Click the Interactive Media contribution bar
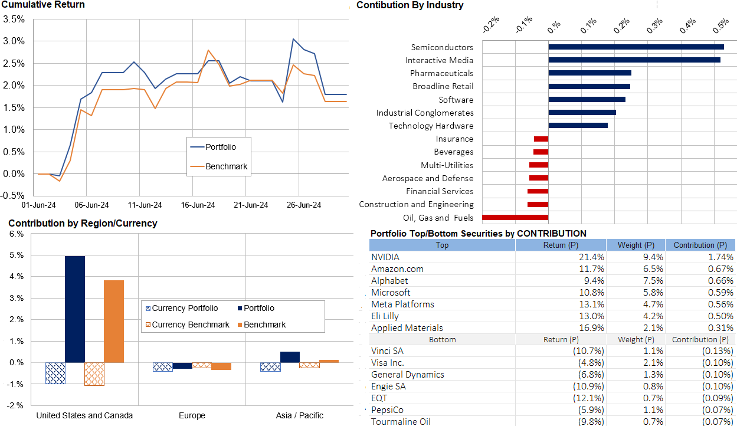Viewport: 737px width, 426px height. tap(634, 60)
